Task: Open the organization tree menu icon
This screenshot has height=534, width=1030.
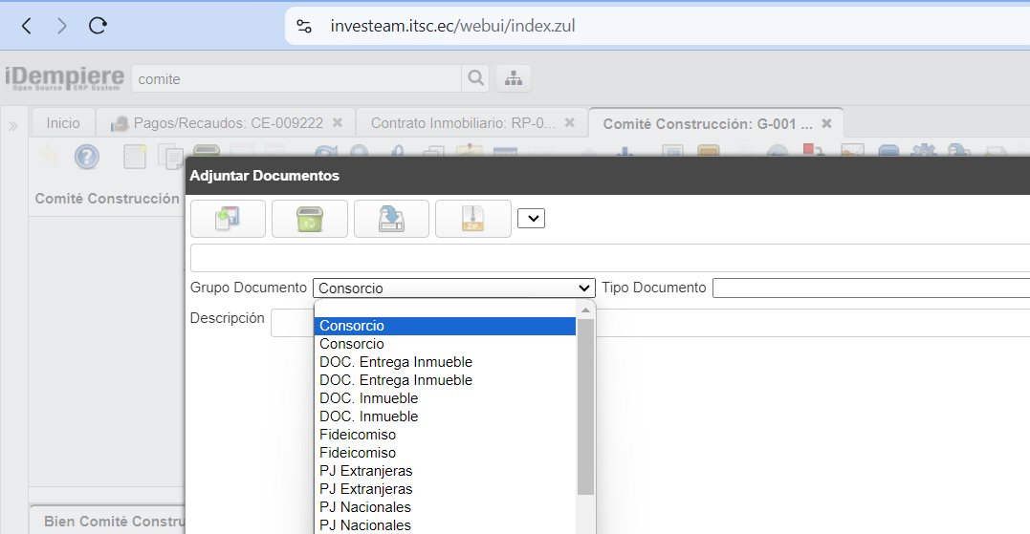Action: [x=514, y=78]
